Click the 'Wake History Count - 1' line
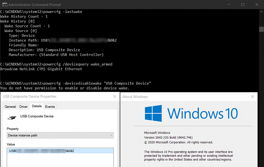 (24, 16)
